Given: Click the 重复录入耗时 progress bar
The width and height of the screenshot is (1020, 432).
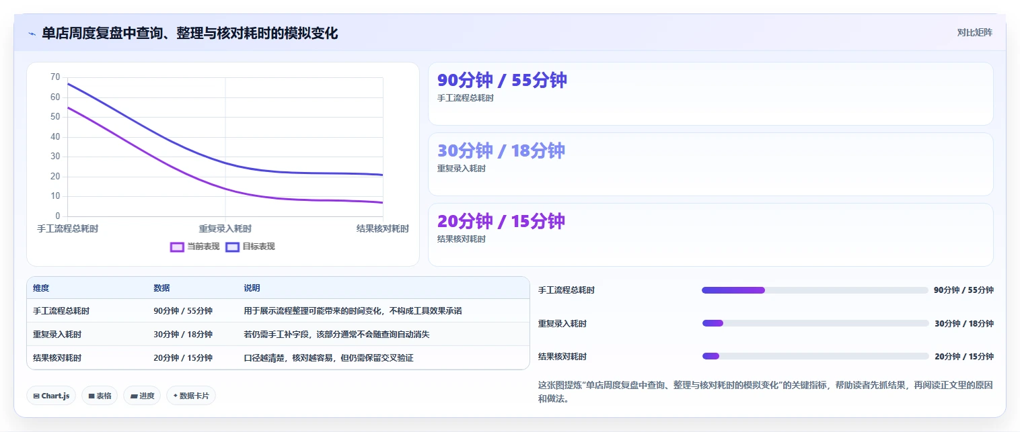Looking at the screenshot, I should click(815, 323).
